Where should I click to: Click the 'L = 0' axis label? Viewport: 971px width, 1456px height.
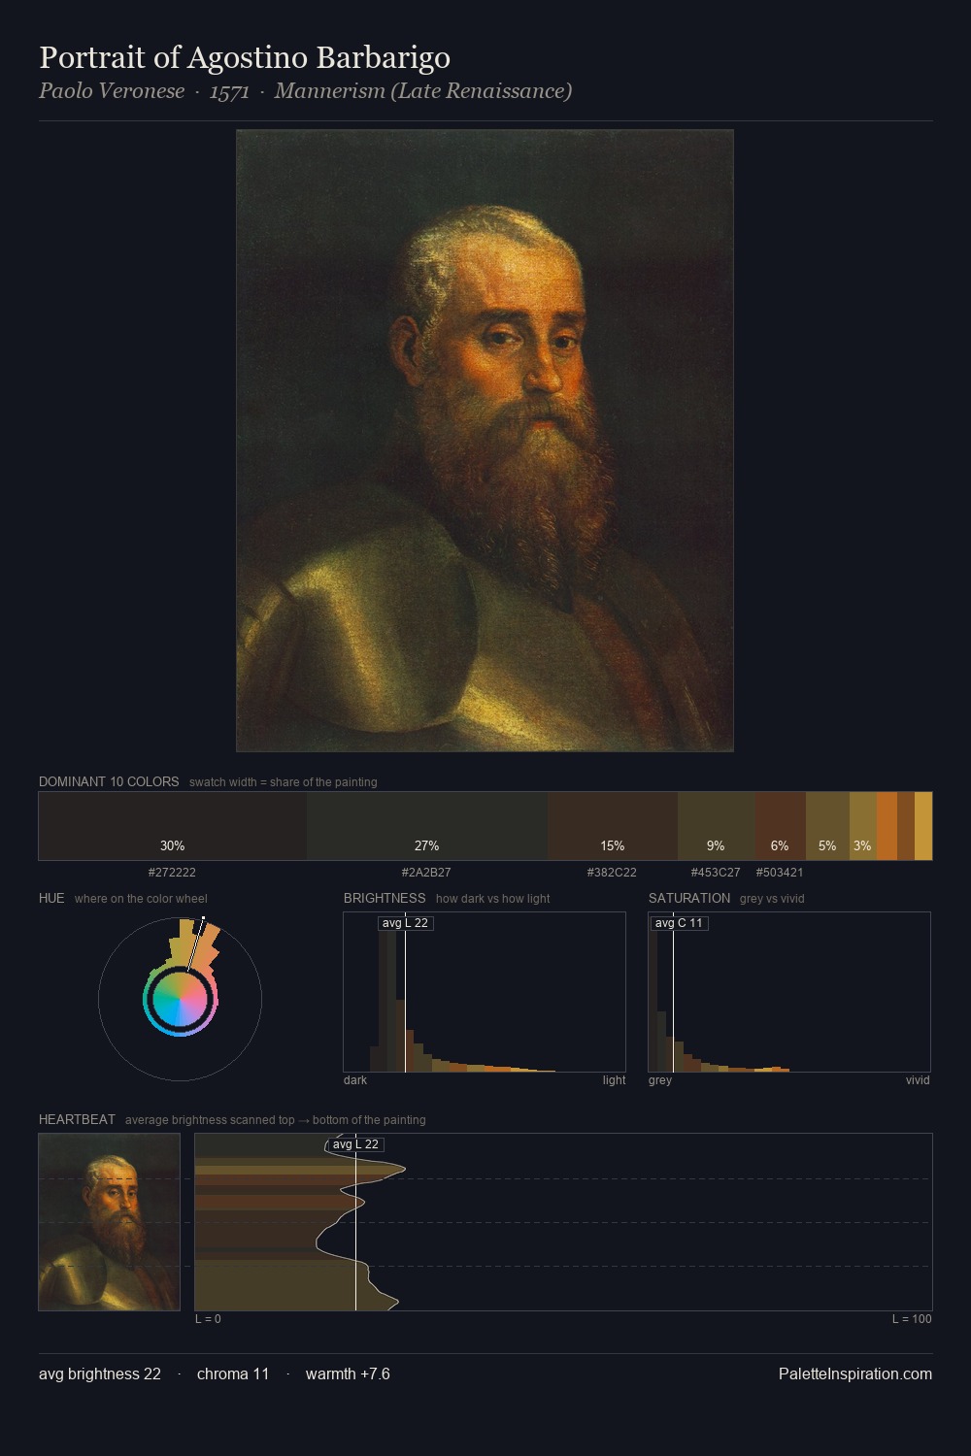[208, 1319]
